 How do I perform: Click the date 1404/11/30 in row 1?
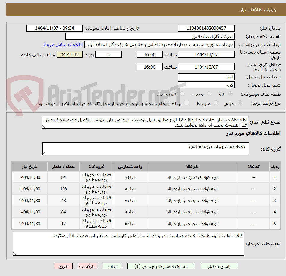(x=29, y=177)
